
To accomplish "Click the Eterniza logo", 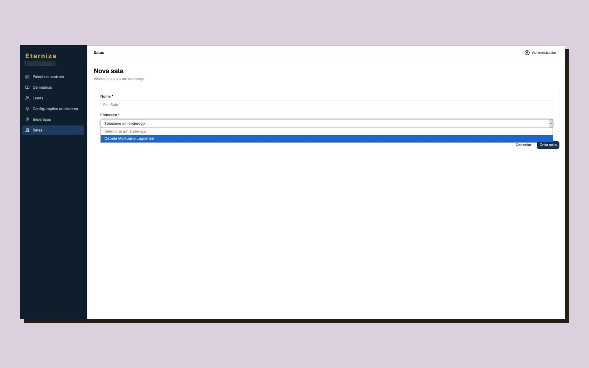I will pos(41,56).
